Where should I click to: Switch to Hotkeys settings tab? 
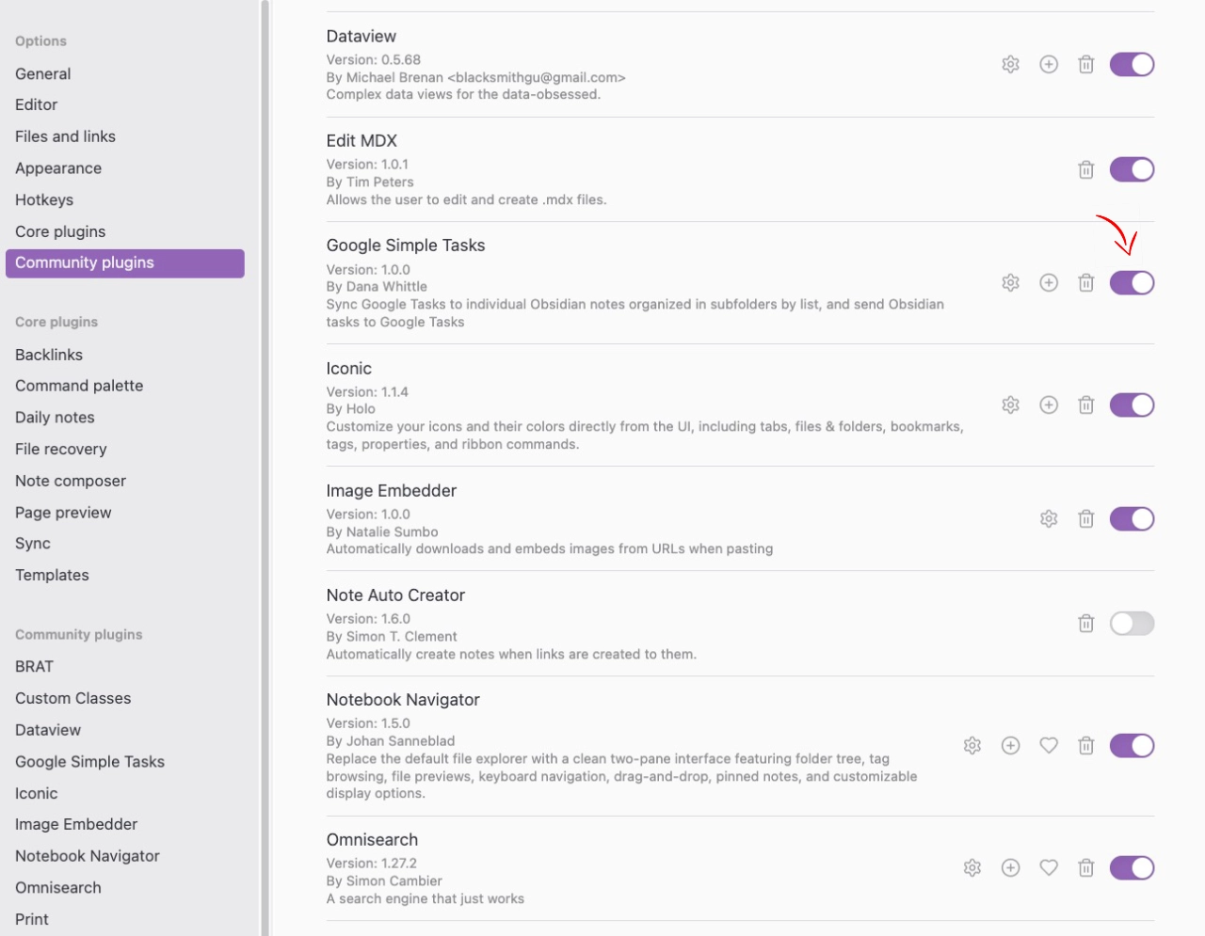[x=44, y=200]
